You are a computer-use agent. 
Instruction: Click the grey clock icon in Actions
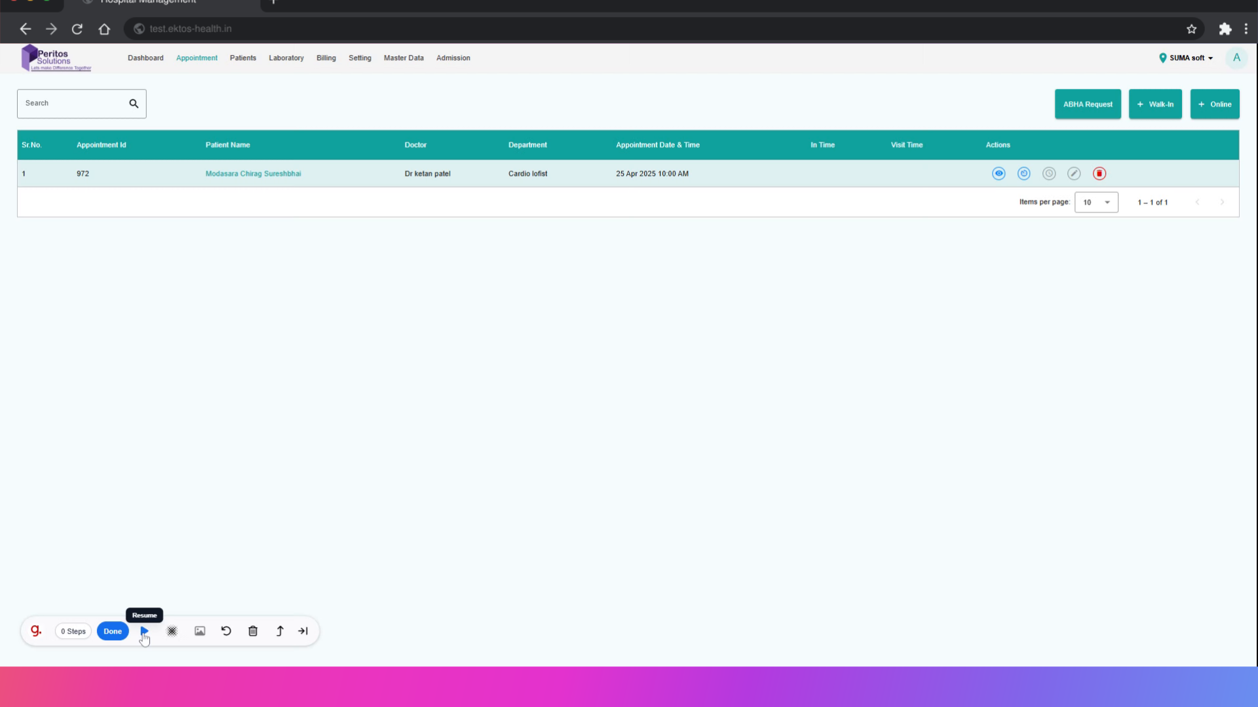tap(1049, 173)
